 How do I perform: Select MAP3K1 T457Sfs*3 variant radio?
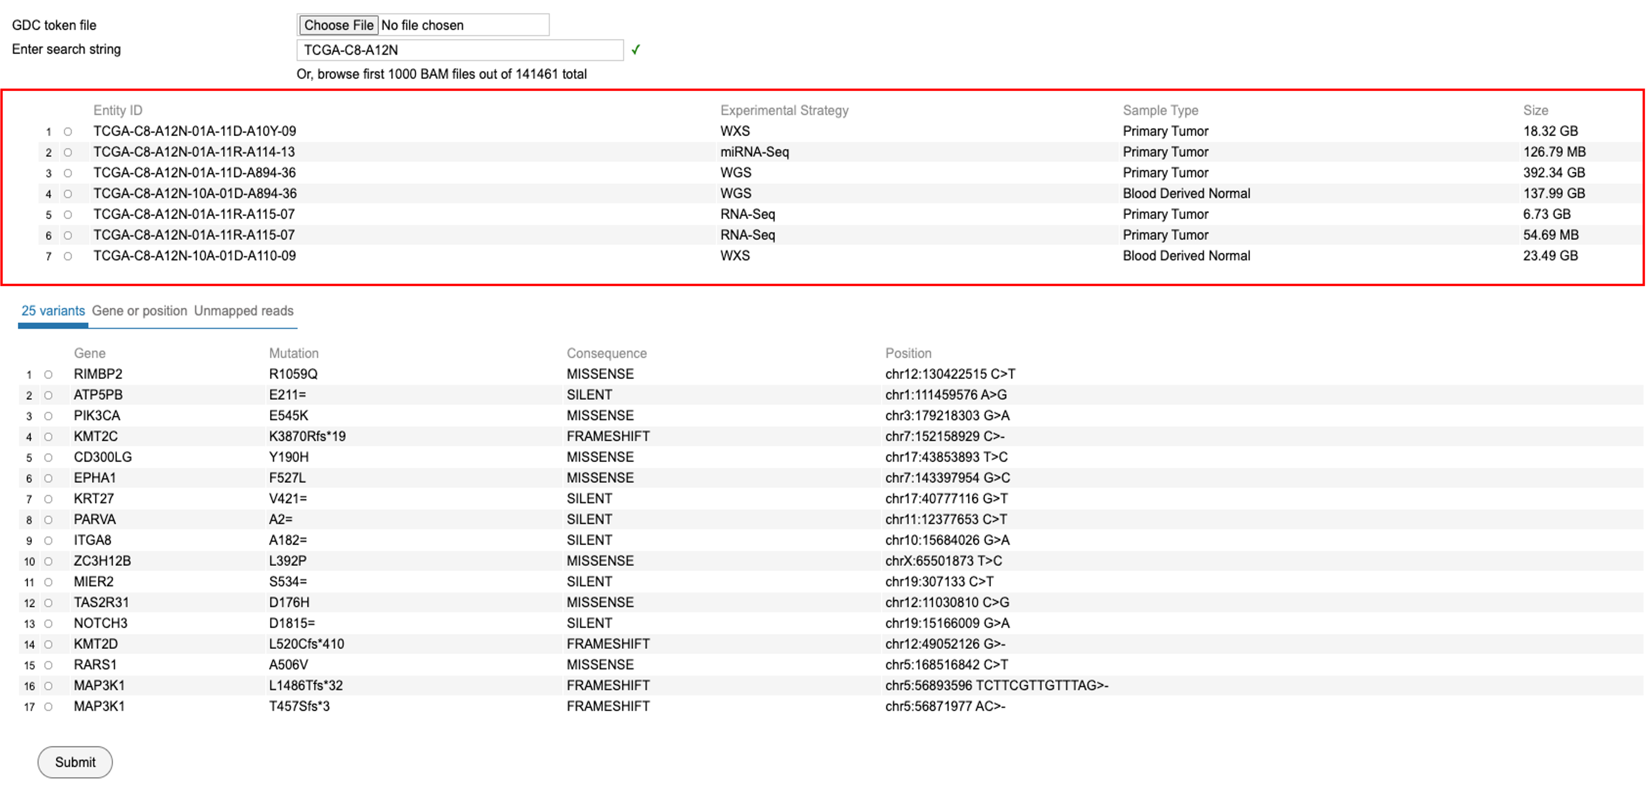coord(48,707)
